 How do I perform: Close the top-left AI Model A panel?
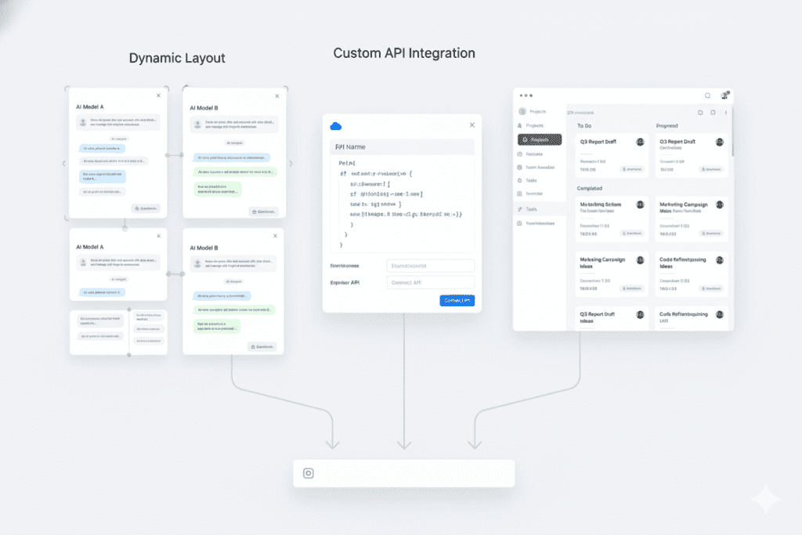pos(158,96)
